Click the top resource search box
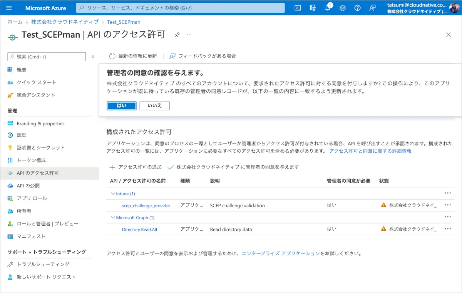 click(180, 8)
